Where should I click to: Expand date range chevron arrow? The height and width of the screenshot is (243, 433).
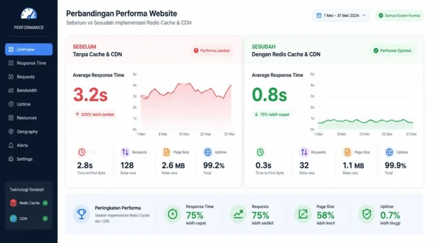(x=364, y=16)
